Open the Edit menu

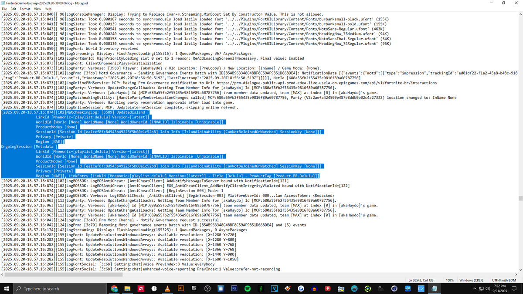coord(14,9)
